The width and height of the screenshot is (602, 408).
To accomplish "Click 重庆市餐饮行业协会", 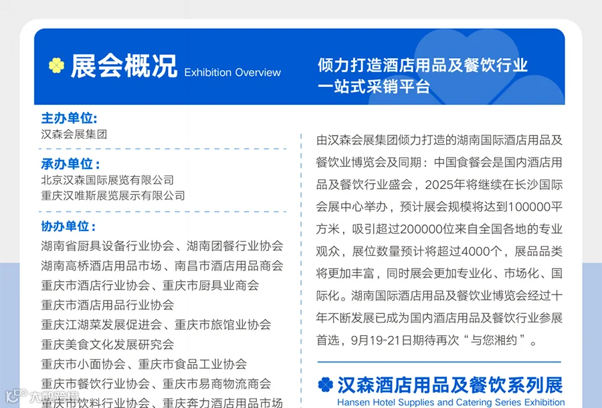I will coord(95,383).
